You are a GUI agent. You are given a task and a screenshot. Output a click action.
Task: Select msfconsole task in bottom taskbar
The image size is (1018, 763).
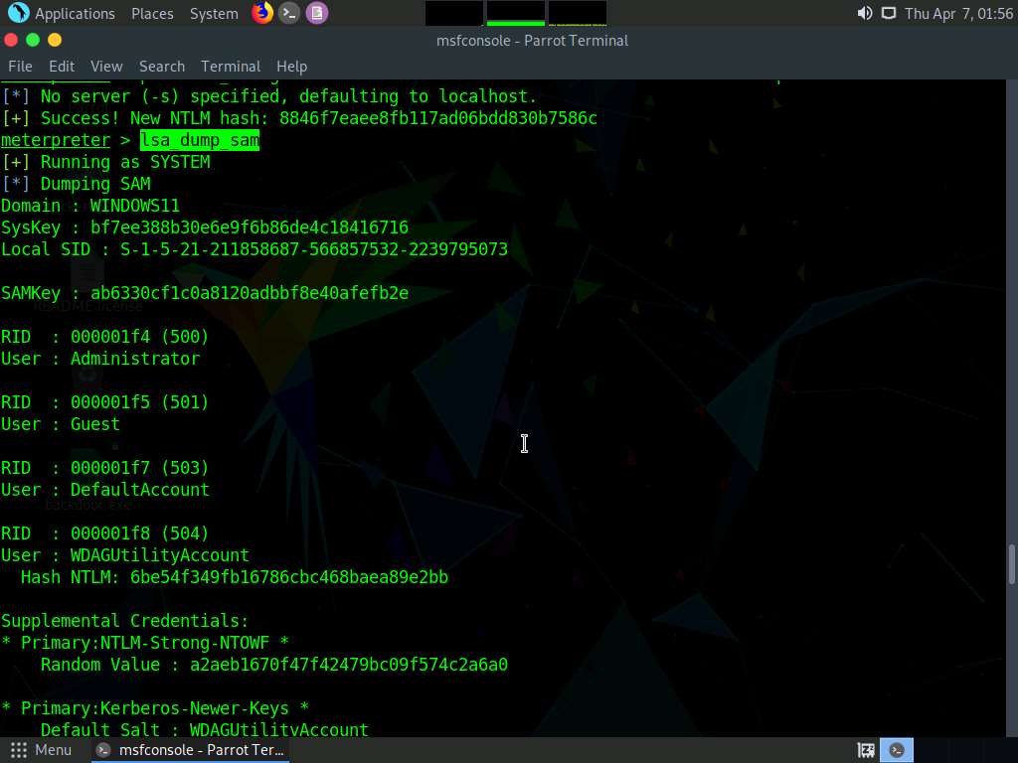click(191, 750)
